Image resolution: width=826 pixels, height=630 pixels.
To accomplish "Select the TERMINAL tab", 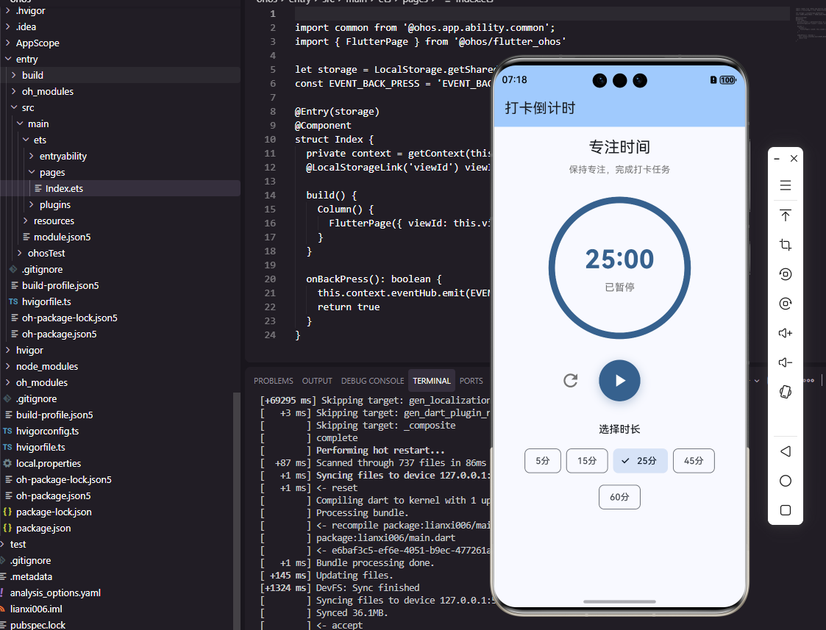I will click(432, 381).
